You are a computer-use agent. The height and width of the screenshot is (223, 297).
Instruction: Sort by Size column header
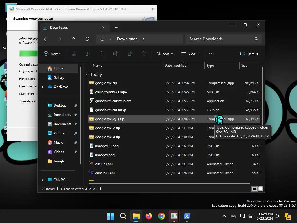(244, 66)
